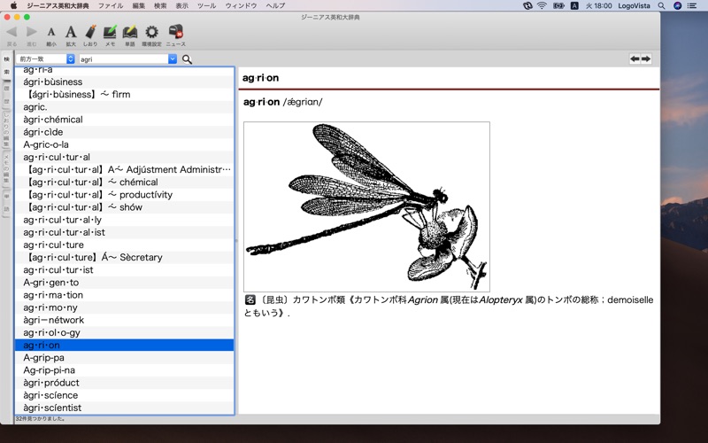Click LogoVista in the menu bar

click(x=634, y=5)
